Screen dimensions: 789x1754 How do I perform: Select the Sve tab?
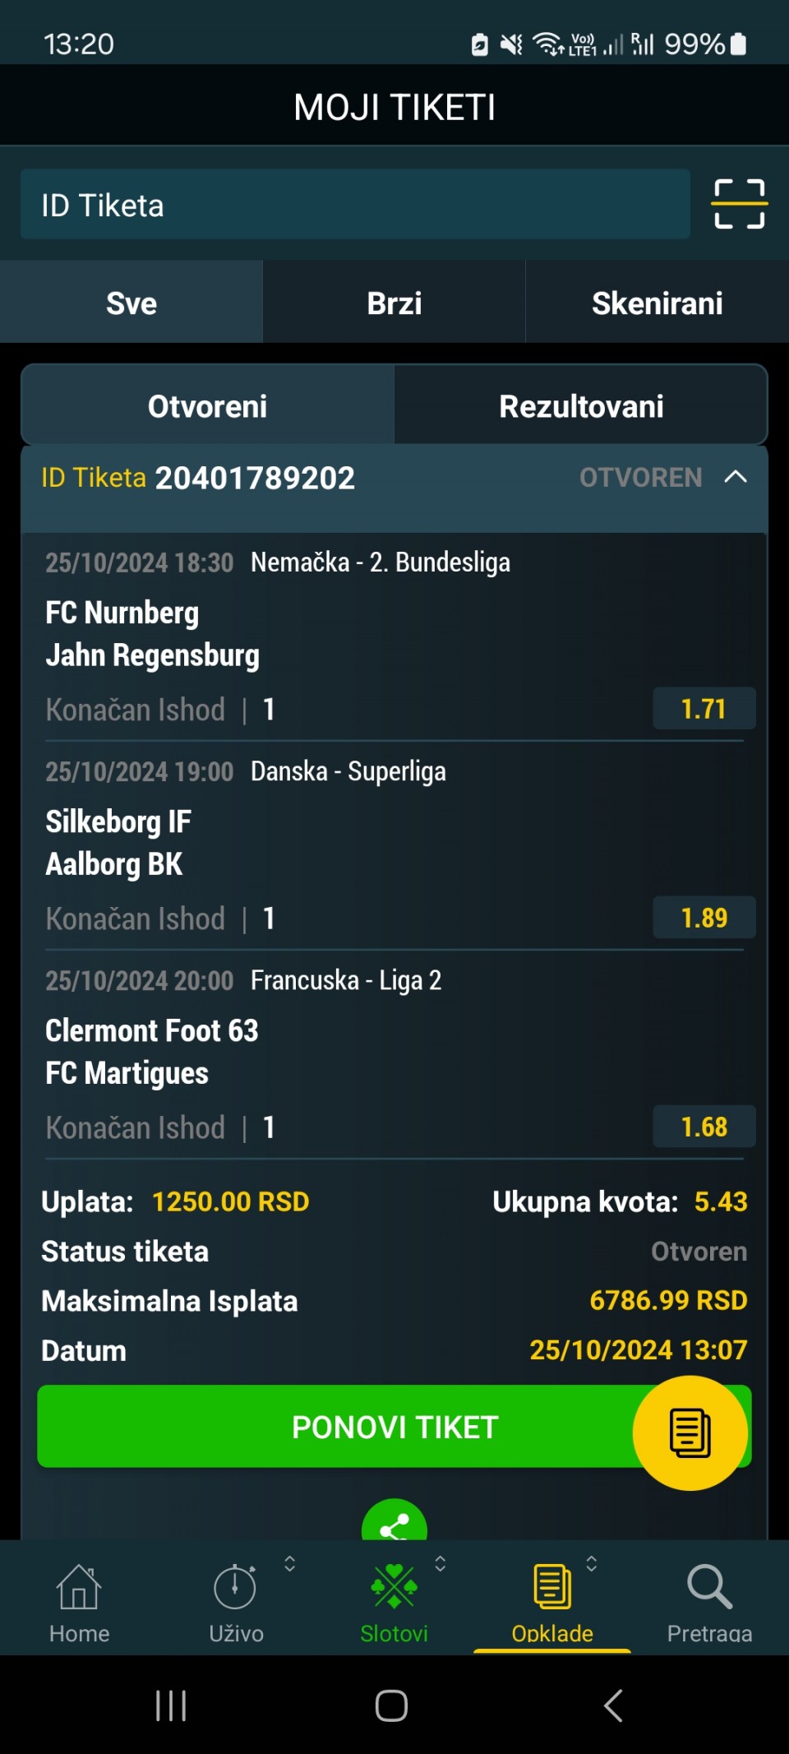tap(131, 303)
